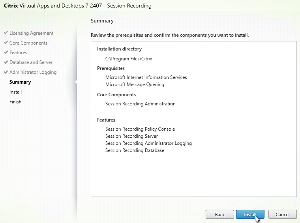
Task: Click the installation path C:\Program Files\Citrix
Action: [129, 59]
